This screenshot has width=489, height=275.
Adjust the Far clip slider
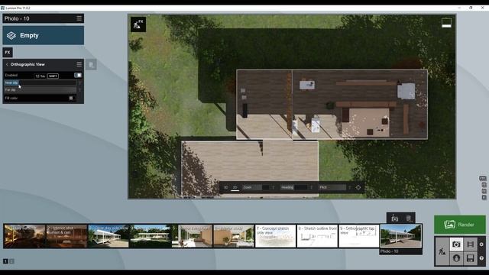(40, 90)
